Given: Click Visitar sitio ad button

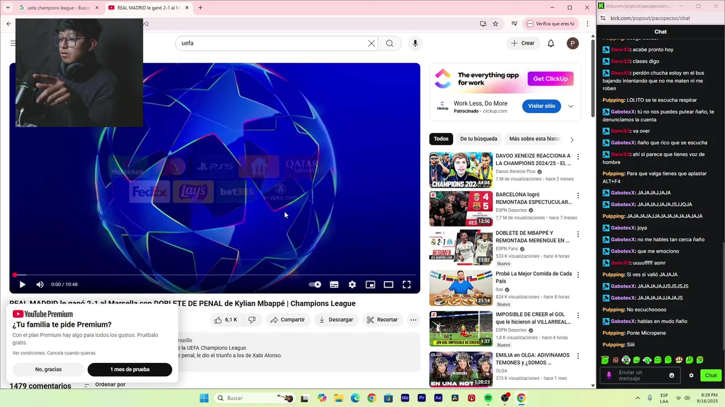Looking at the screenshot, I should (x=541, y=106).
